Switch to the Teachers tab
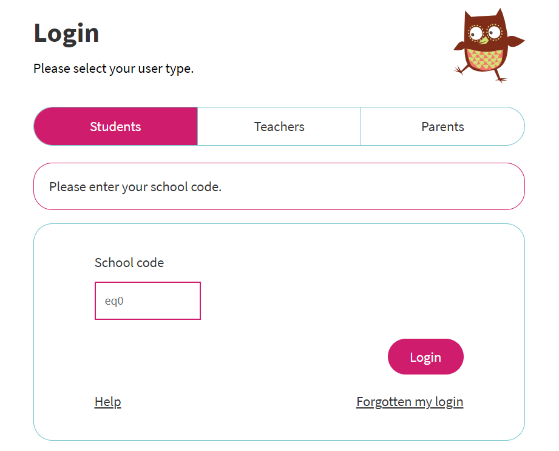 click(x=279, y=126)
